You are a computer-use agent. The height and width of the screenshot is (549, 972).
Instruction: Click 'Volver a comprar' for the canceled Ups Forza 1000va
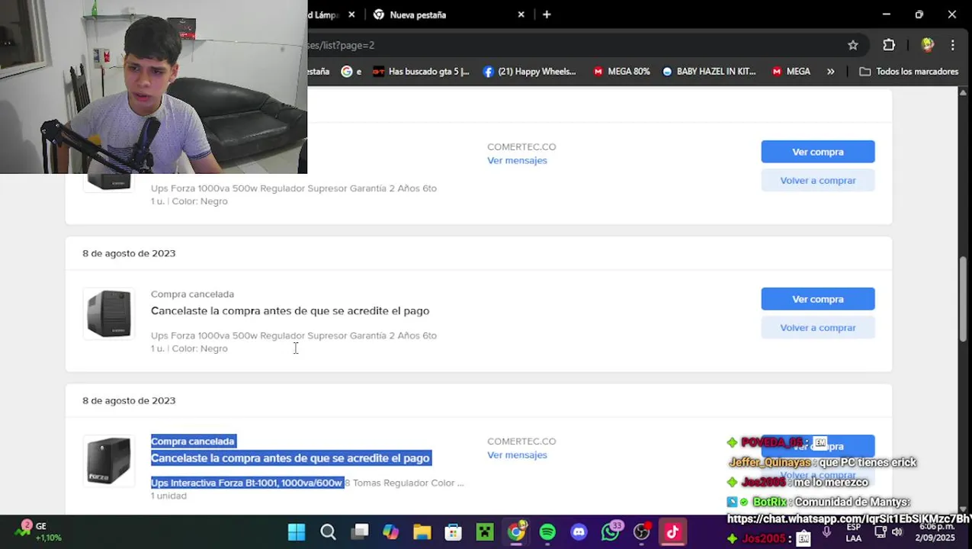[817, 327]
